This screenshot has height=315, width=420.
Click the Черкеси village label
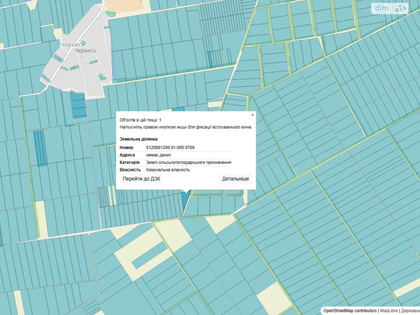tap(73, 45)
